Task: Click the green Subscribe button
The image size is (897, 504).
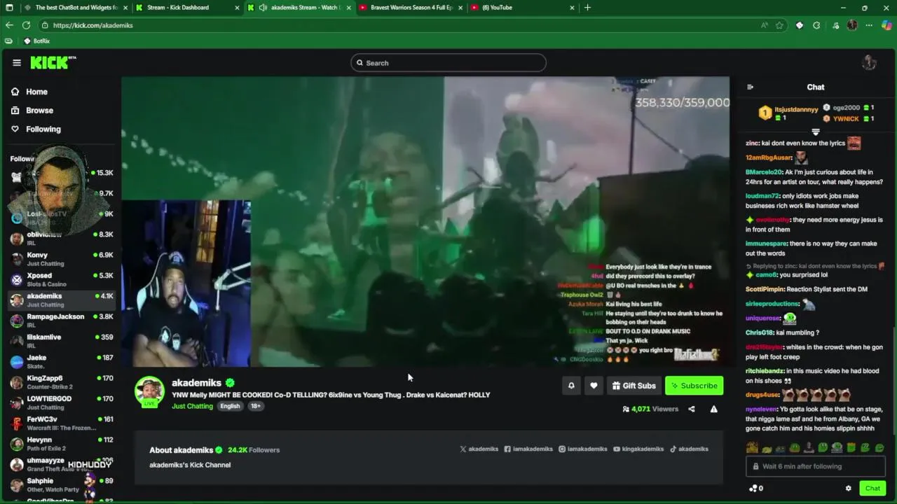Action: pyautogui.click(x=694, y=386)
